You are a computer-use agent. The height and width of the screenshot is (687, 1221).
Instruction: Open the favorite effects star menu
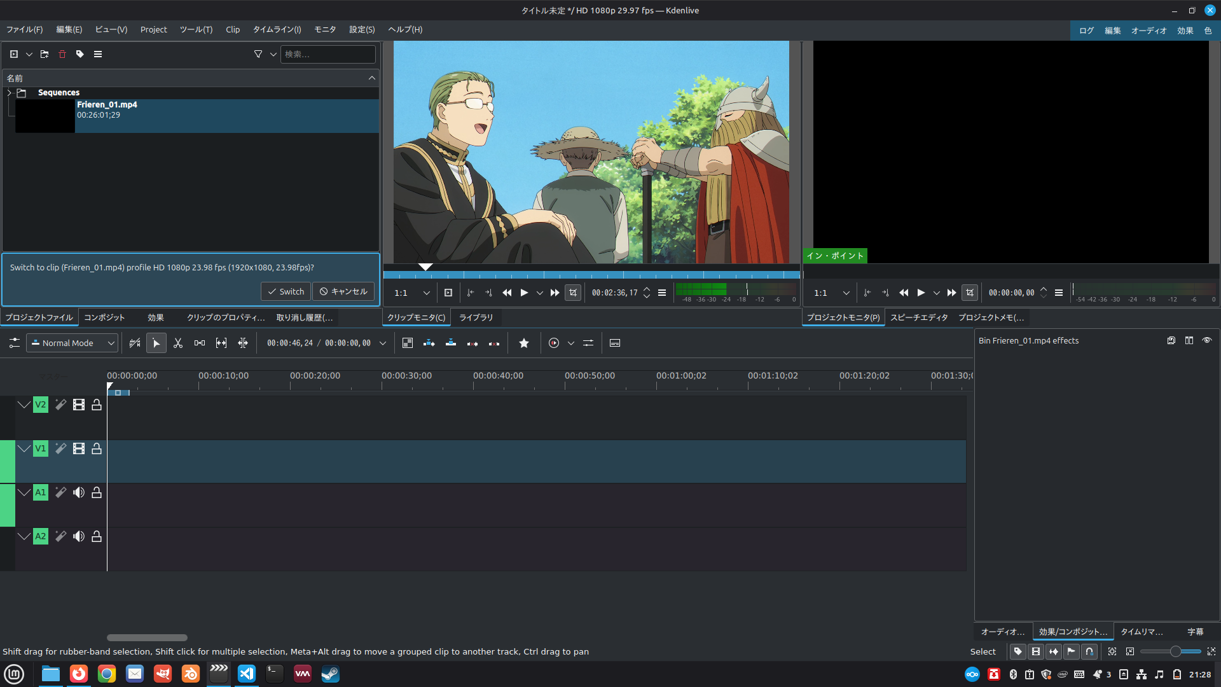coord(523,343)
